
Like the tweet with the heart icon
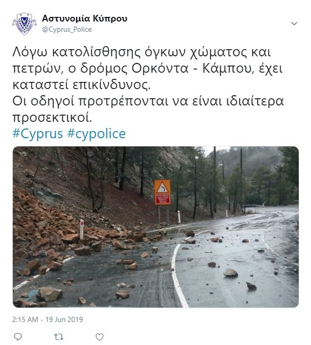click(x=100, y=337)
